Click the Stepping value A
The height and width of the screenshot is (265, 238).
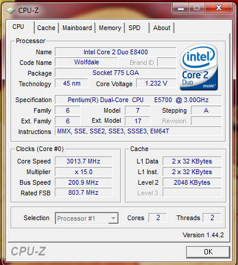tap(206, 110)
